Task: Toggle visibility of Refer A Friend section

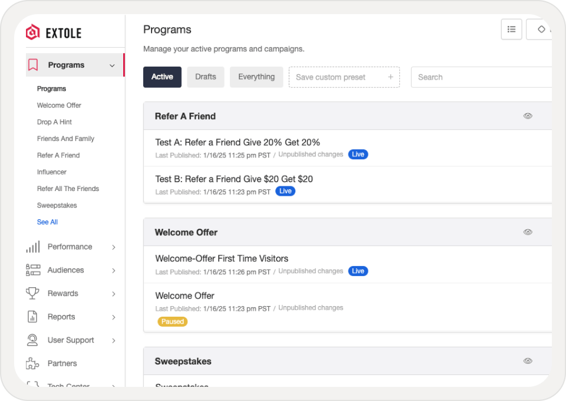Action: tap(528, 116)
